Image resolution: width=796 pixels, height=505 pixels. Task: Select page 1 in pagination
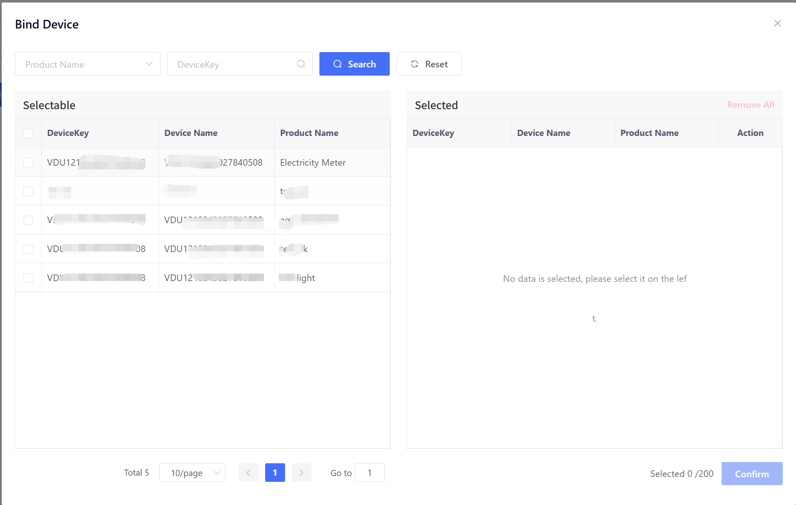(x=275, y=473)
